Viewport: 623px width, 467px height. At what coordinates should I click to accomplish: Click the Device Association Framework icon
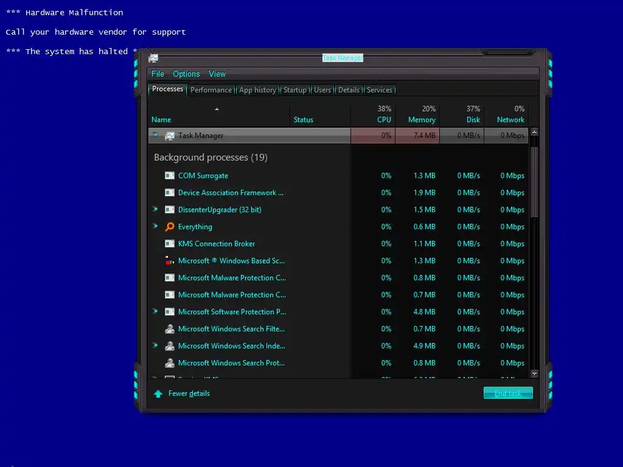point(170,193)
